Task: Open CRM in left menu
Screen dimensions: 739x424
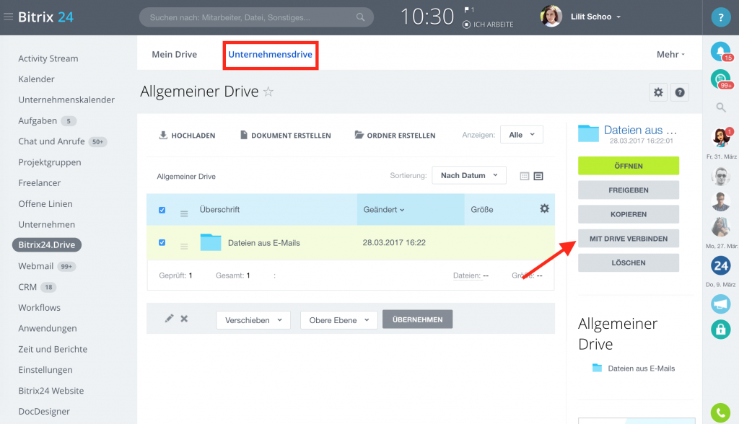Action: 27,287
